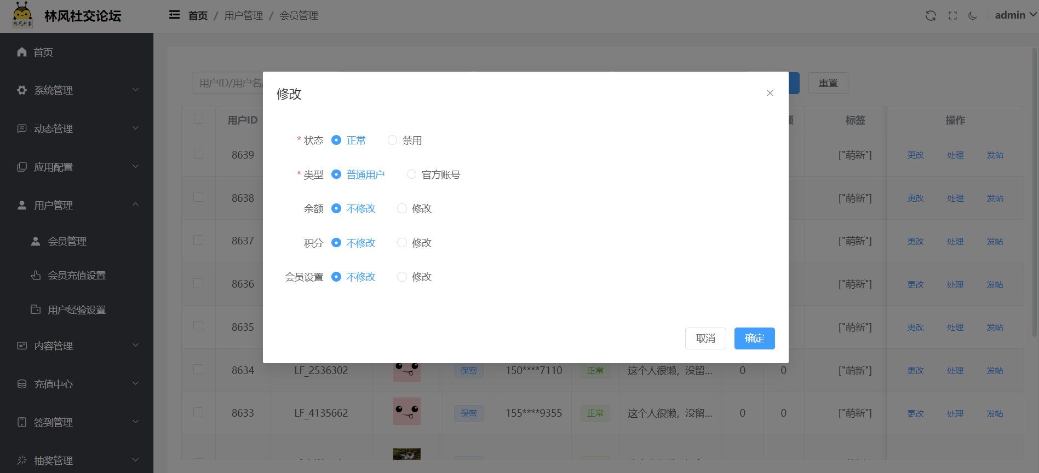Click the 用户ID/用户名 search field
1039x473 pixels.
(227, 83)
